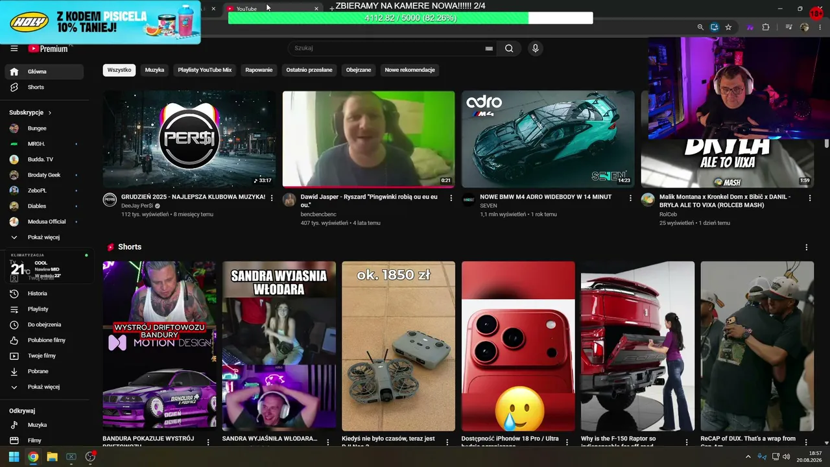Expand Subskrypcje section chevron
Viewport: 830px width, 467px height.
49,113
